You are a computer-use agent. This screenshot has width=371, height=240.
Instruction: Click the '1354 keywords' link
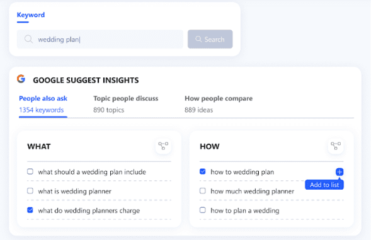42,110
